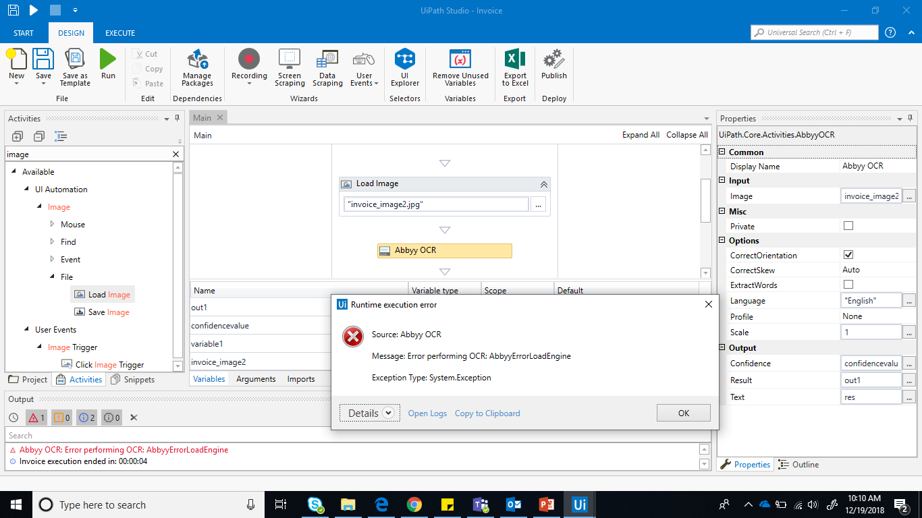Click Copy to Clipboard link

(x=487, y=413)
